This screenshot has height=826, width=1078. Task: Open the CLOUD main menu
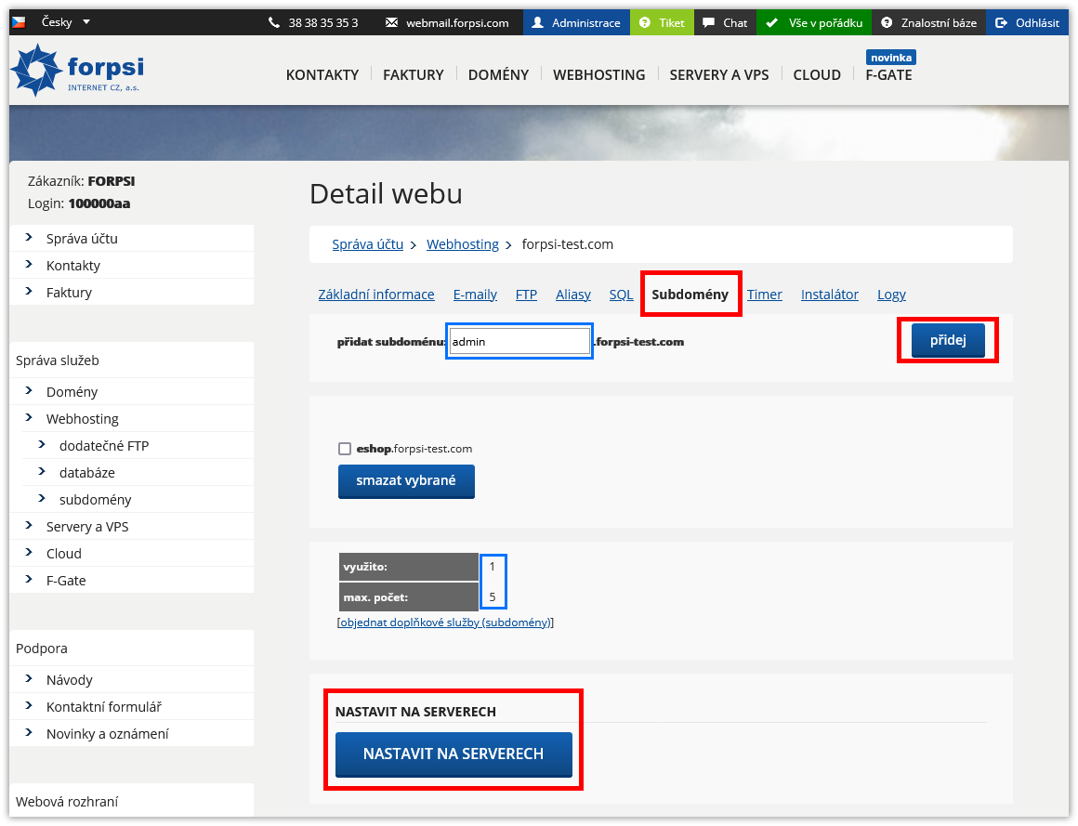coord(817,75)
